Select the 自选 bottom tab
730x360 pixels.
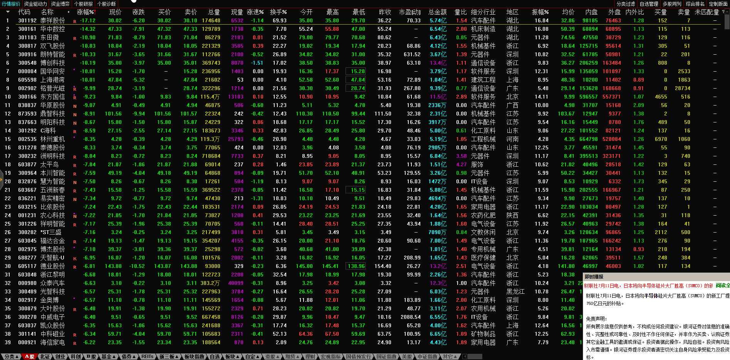(x=215, y=357)
